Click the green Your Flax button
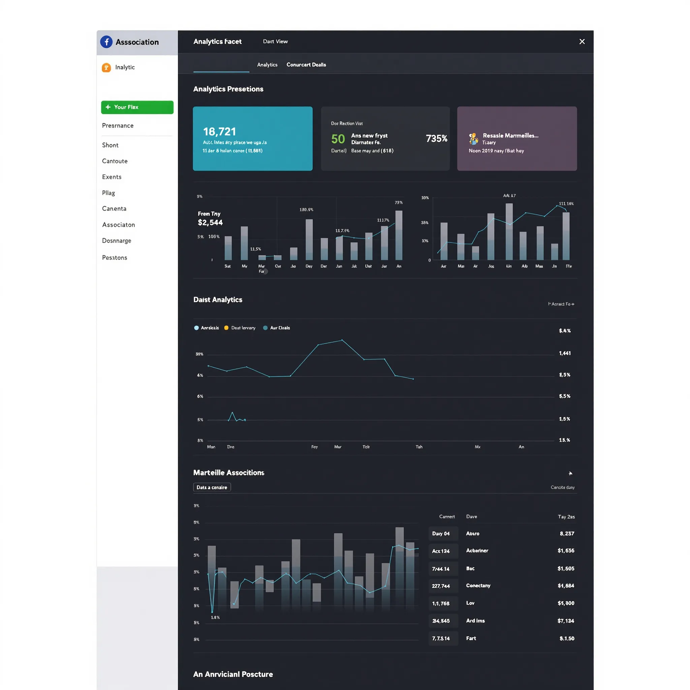The width and height of the screenshot is (690, 690). coord(137,107)
